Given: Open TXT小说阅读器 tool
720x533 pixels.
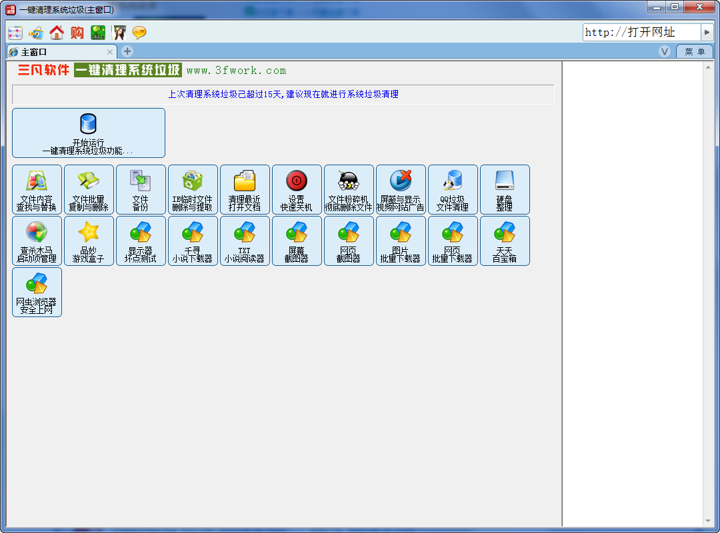Looking at the screenshot, I should tap(245, 241).
